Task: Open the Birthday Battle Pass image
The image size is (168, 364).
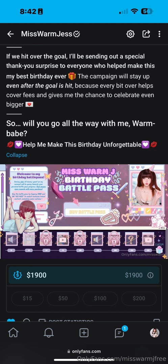Action: pos(84,211)
